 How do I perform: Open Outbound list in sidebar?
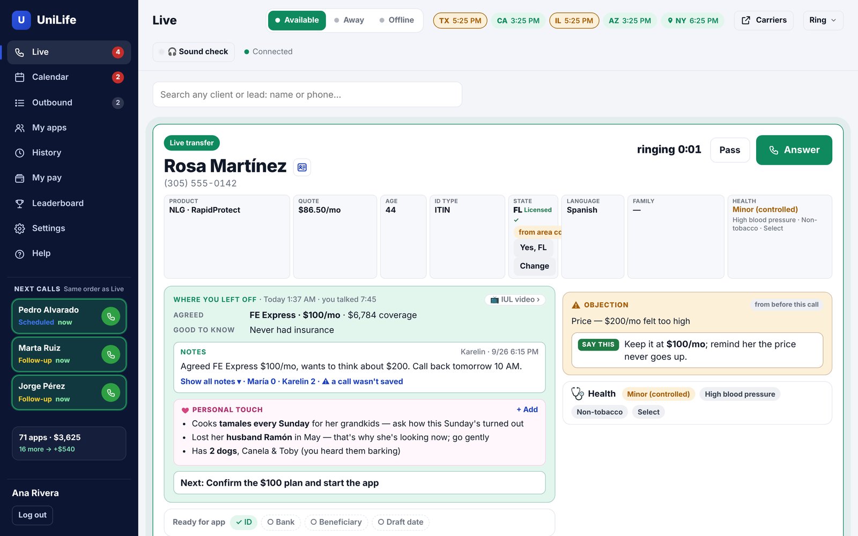(69, 102)
